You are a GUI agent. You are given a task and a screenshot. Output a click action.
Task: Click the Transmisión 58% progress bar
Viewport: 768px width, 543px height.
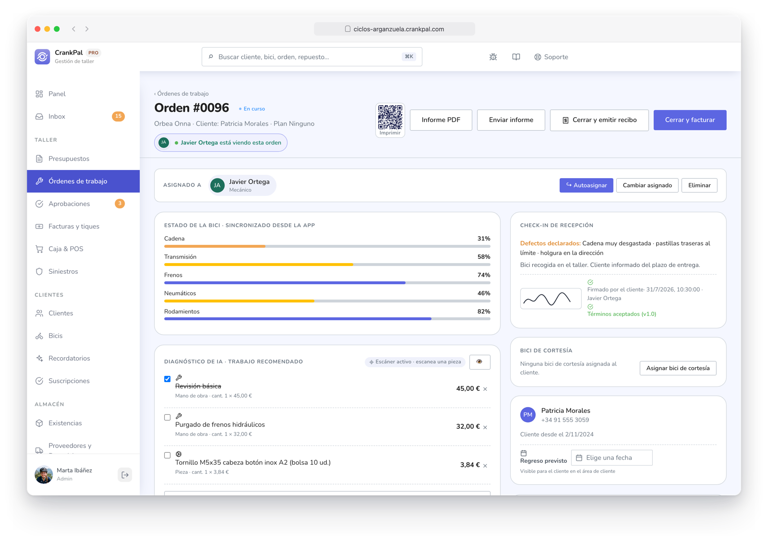[327, 265]
